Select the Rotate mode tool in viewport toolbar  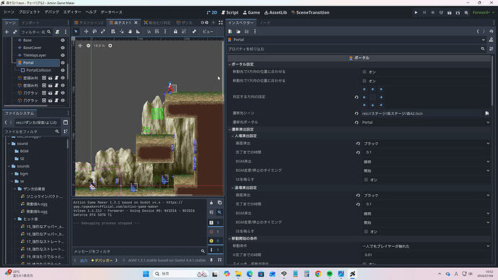click(95, 32)
